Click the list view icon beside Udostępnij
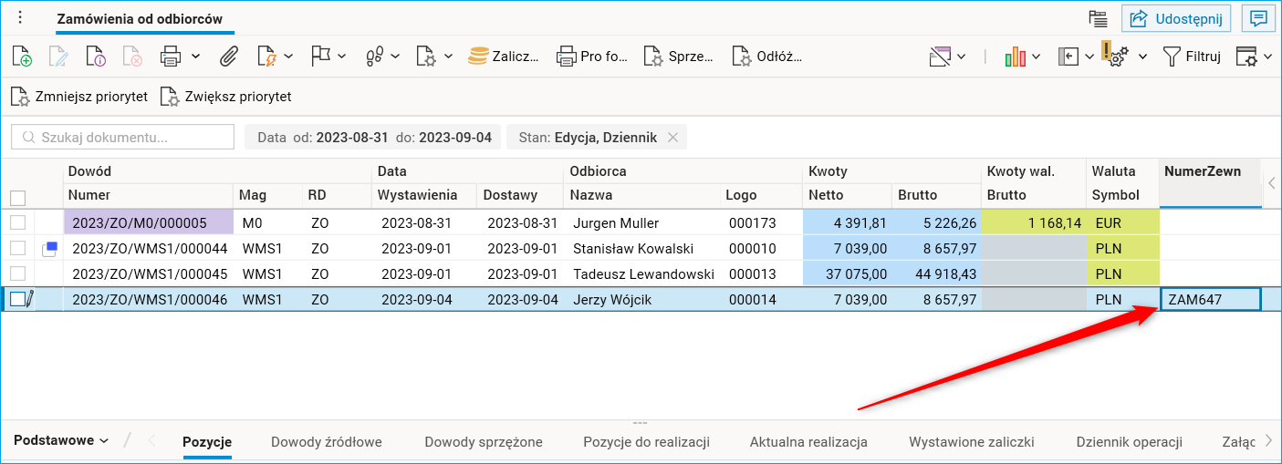The height and width of the screenshot is (464, 1282). click(1098, 18)
